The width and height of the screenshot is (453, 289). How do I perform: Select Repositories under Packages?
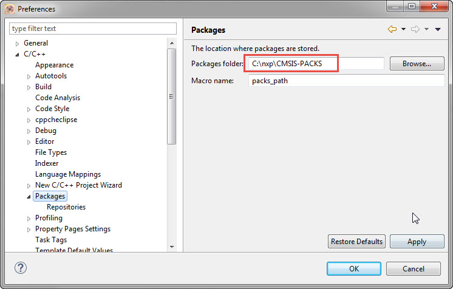pyautogui.click(x=66, y=207)
